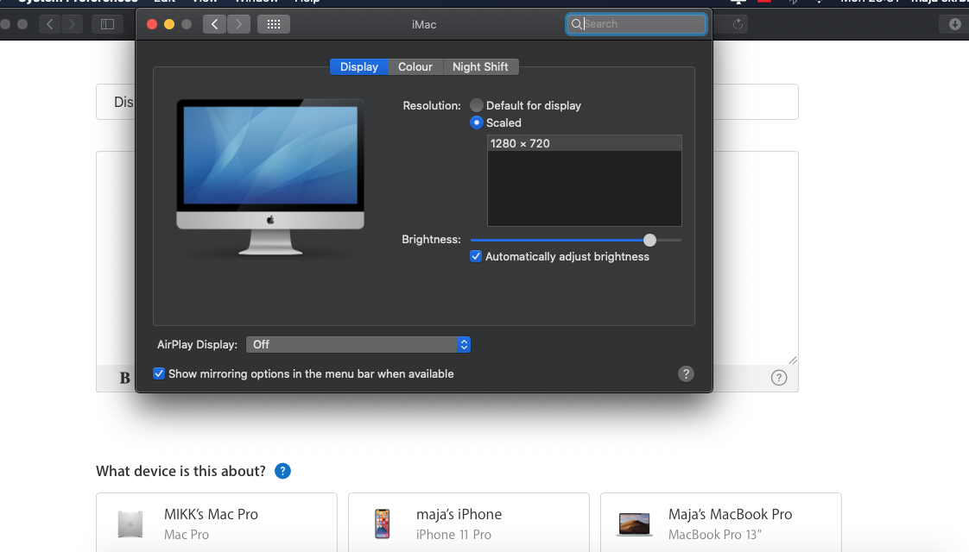Open the Show All preferences grid icon
This screenshot has width=969, height=552.
(274, 24)
